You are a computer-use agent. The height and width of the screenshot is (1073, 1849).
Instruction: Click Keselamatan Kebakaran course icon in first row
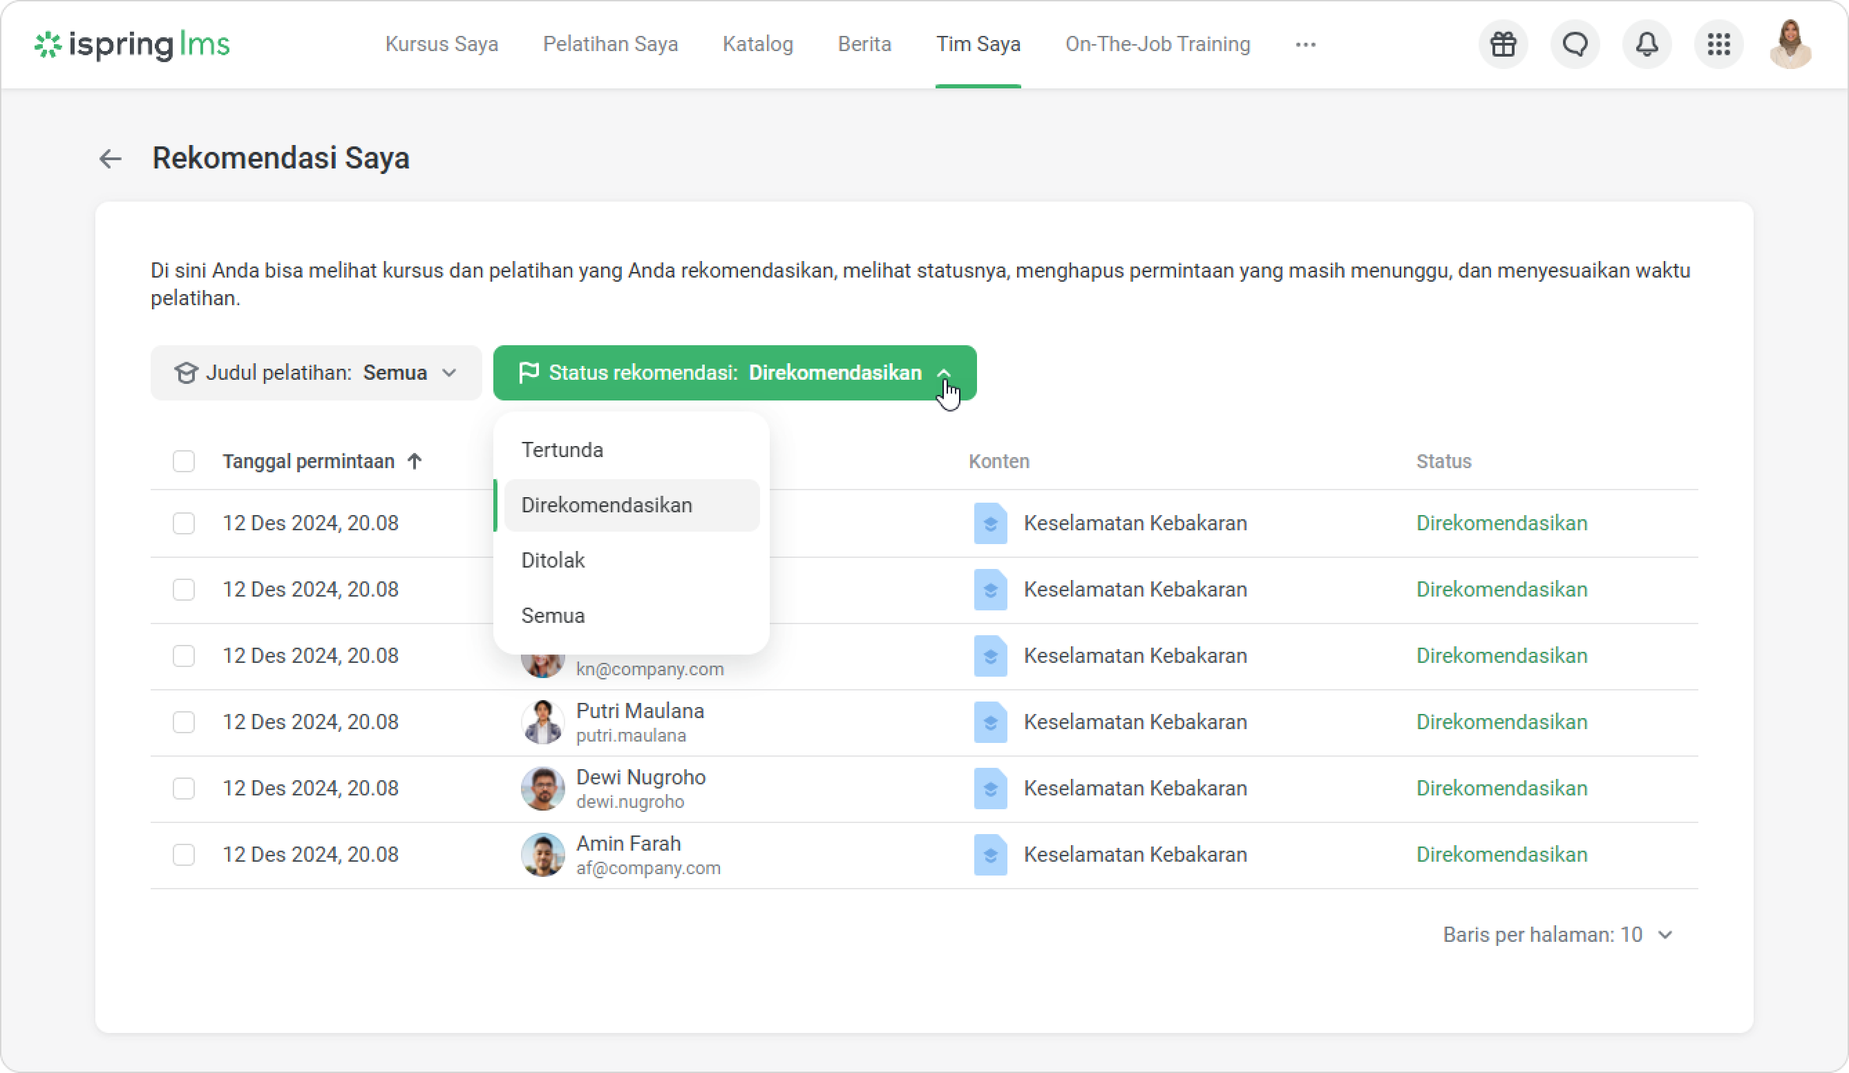tap(990, 523)
